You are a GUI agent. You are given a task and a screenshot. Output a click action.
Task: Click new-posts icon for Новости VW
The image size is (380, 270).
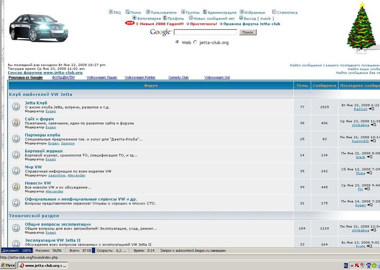point(16,186)
